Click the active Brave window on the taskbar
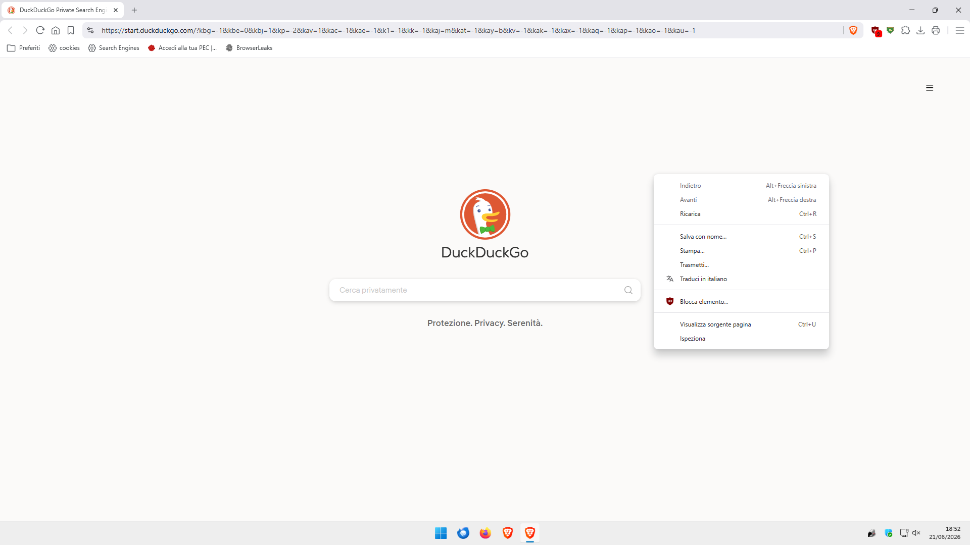The height and width of the screenshot is (545, 970). [530, 533]
